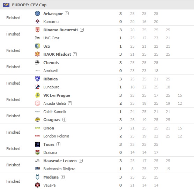Screen dimensions: 194x189
Task: Click the Dinamo Bucuresti club crest
Action: pos(37,30)
